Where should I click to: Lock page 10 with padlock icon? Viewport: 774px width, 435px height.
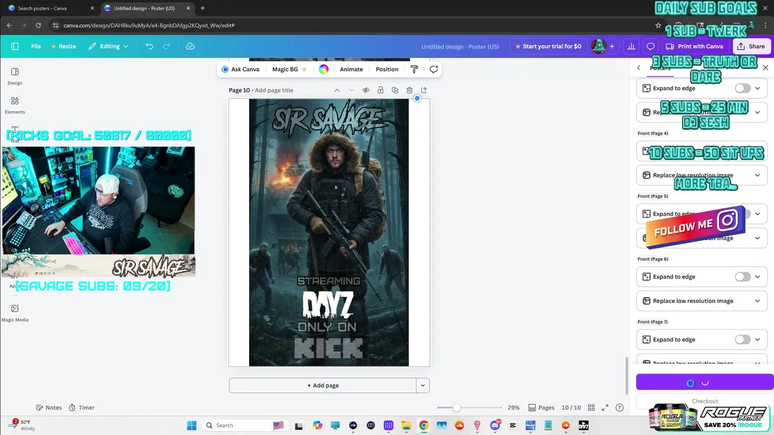(x=380, y=90)
